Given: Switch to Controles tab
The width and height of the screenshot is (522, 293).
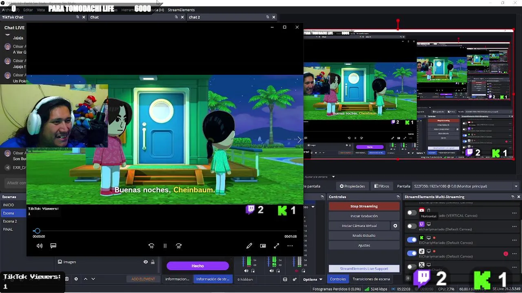Looking at the screenshot, I should coord(338,279).
